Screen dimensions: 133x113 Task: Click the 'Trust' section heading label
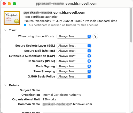click(13, 30)
